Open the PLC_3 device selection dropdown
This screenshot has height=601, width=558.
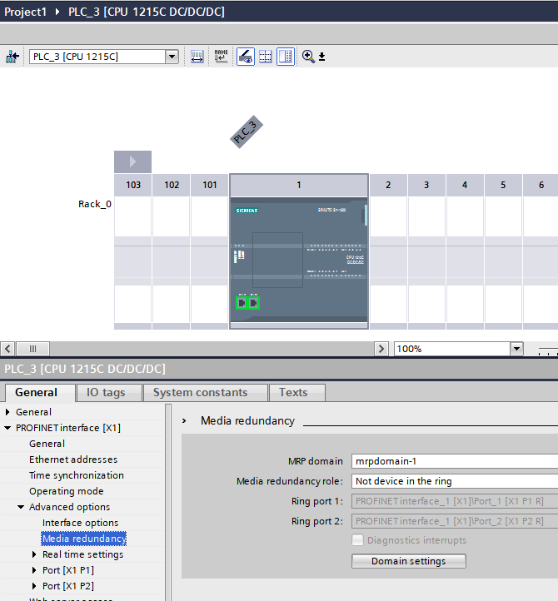tap(172, 57)
